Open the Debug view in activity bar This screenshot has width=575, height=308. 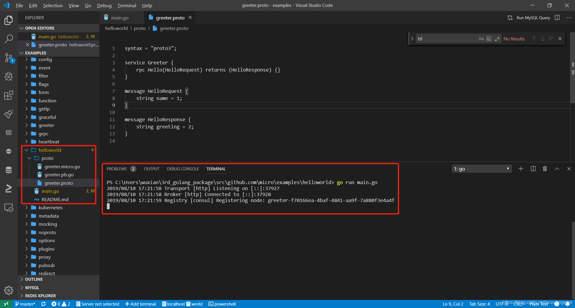(9, 76)
